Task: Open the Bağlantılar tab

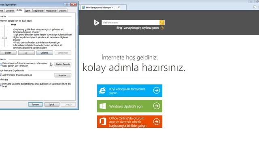Action: point(38,11)
